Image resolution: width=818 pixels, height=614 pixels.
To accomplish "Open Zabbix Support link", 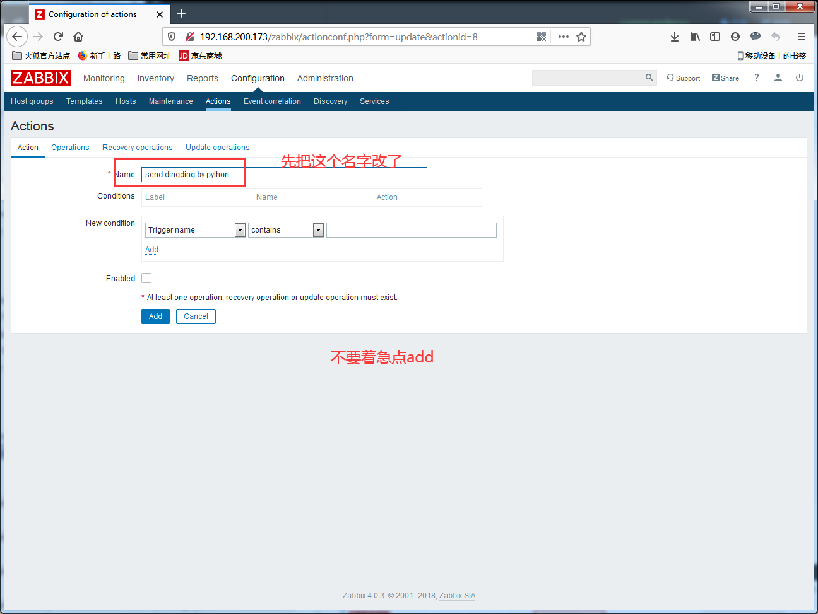I will click(x=684, y=78).
